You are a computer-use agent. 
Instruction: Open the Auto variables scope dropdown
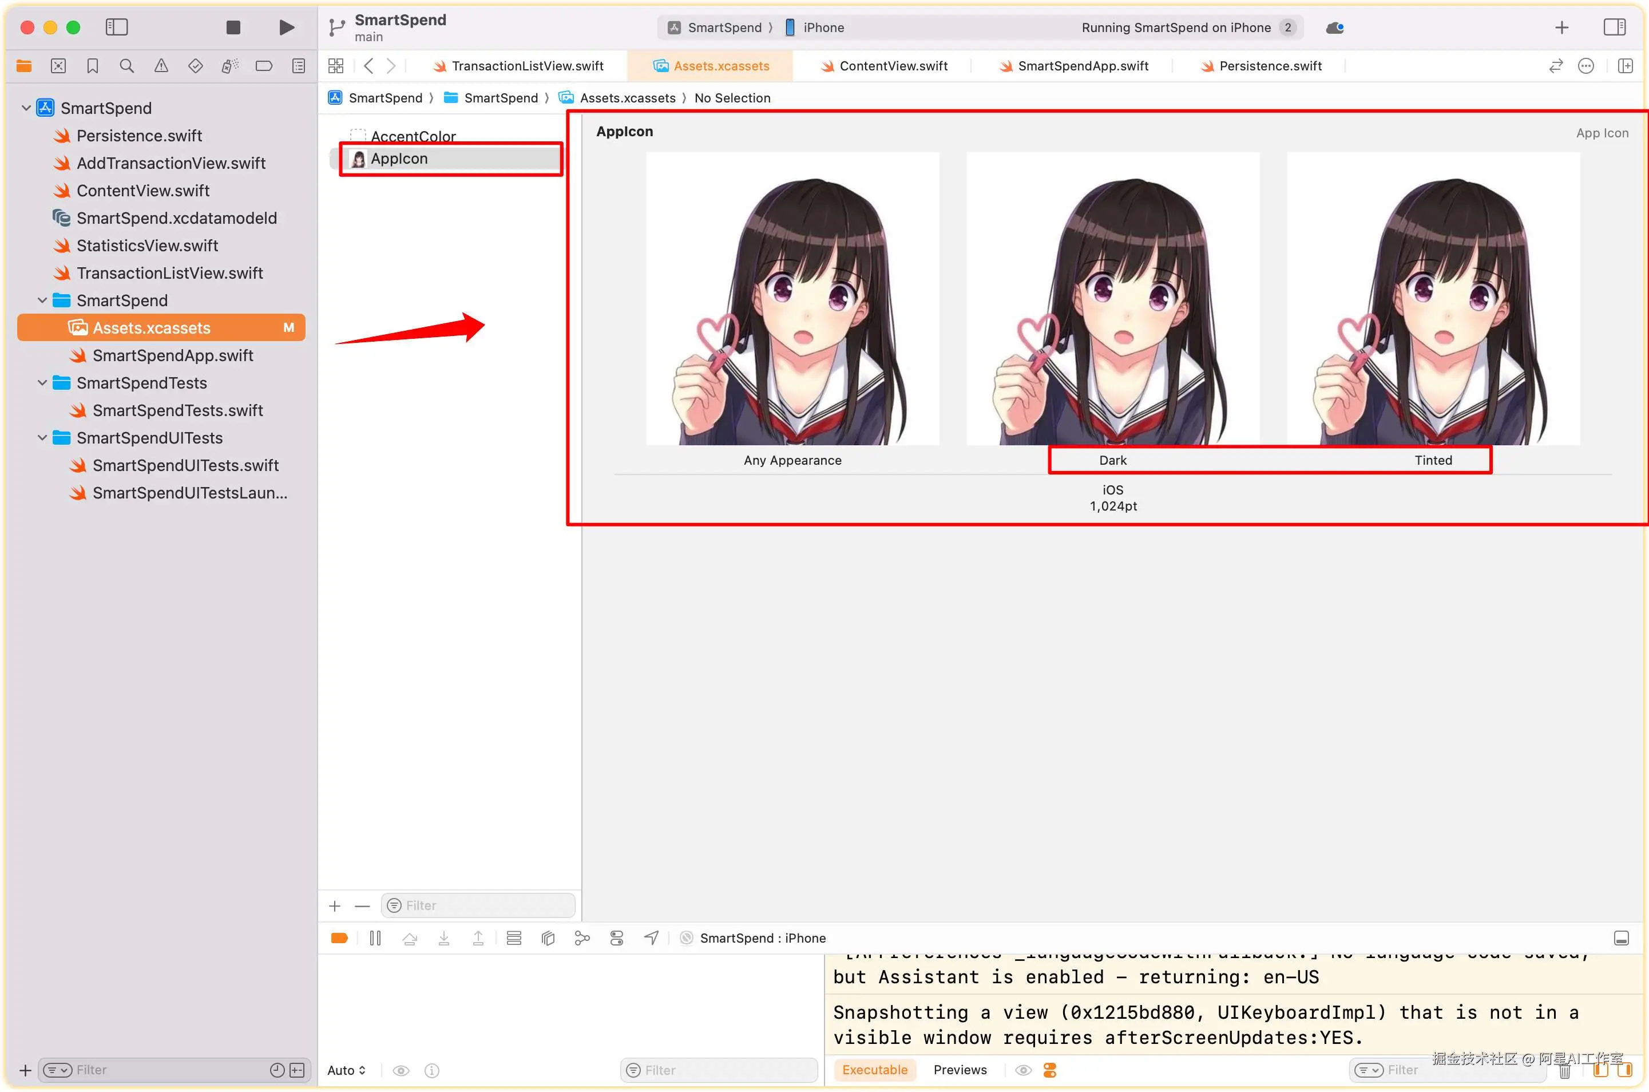click(347, 1070)
